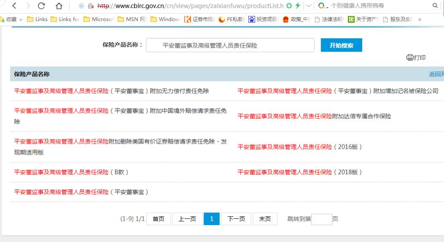Image resolution: width=444 pixels, height=242 pixels.
Task: Open the MSN bookmark folder
Action: (132, 19)
